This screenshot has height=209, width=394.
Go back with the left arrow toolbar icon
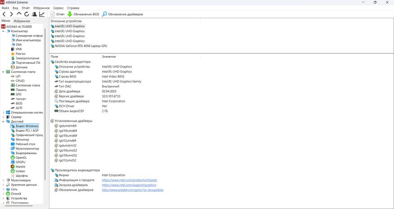[x=4, y=14]
